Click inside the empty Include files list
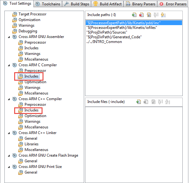 point(134,145)
